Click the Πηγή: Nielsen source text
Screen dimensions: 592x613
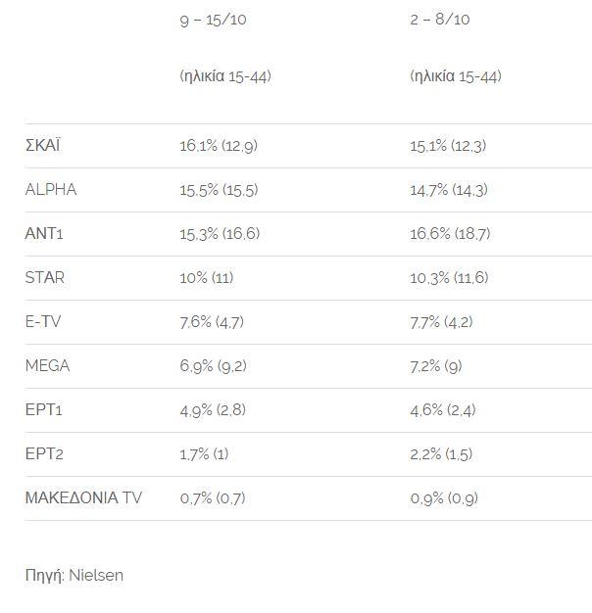(x=74, y=576)
